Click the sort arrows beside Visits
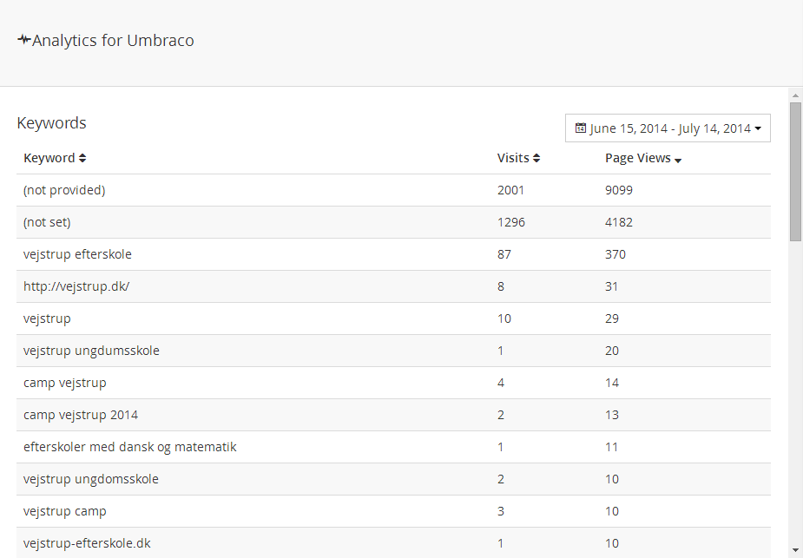Viewport: 803px width, 558px height. (x=536, y=159)
